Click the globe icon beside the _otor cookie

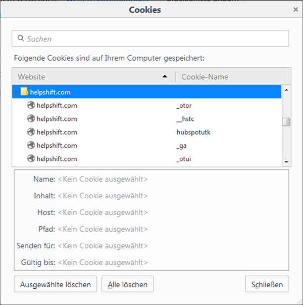[31, 105]
